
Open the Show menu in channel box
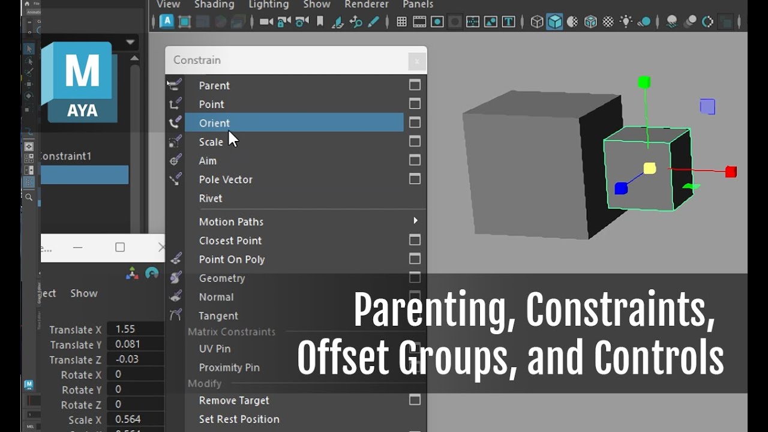click(x=83, y=293)
